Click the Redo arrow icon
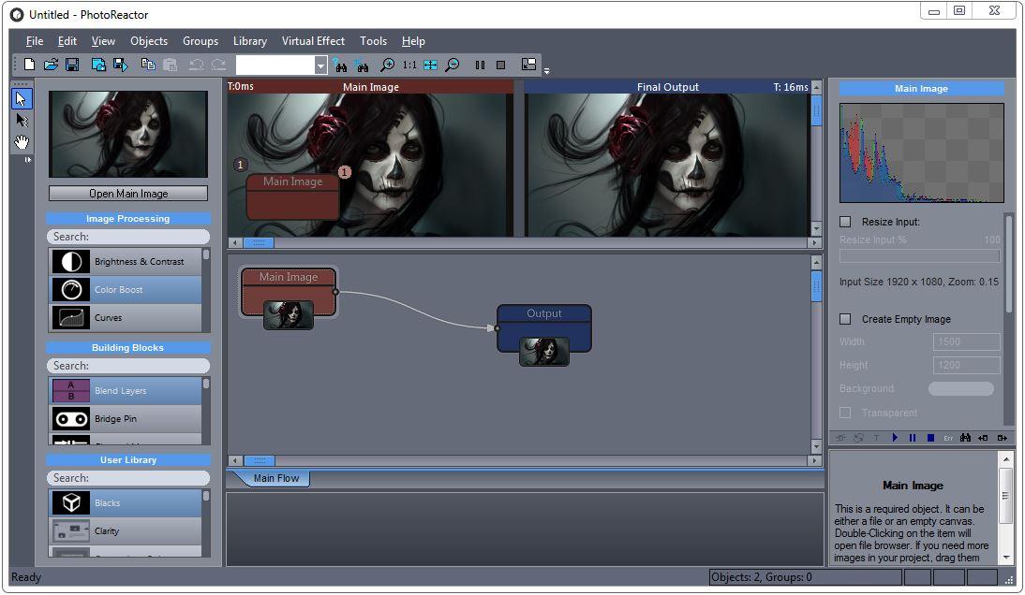The height and width of the screenshot is (595, 1025). coord(218,65)
